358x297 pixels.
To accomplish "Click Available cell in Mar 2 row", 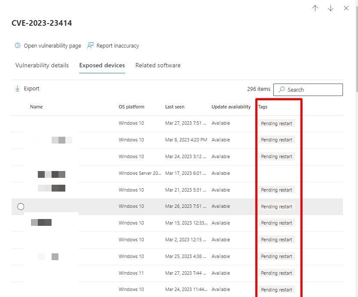I will 220,240.
